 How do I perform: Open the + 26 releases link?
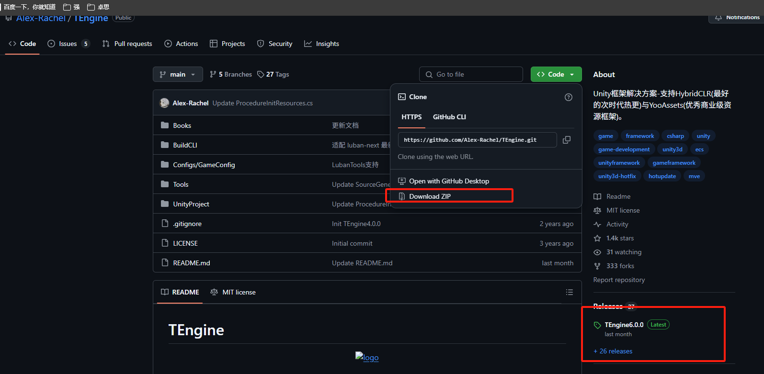click(x=613, y=351)
